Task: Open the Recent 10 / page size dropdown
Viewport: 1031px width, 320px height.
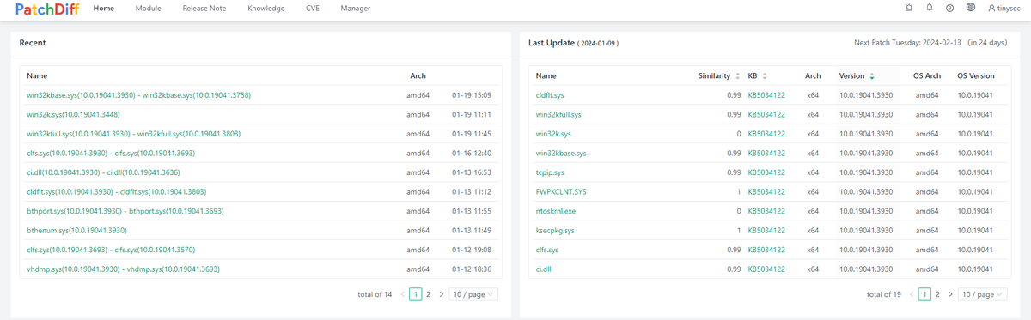Action: tap(473, 294)
